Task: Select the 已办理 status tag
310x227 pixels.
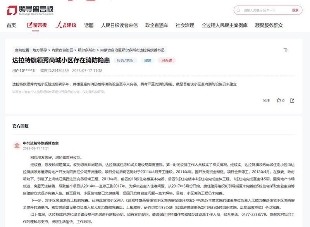Action: click(x=166, y=60)
